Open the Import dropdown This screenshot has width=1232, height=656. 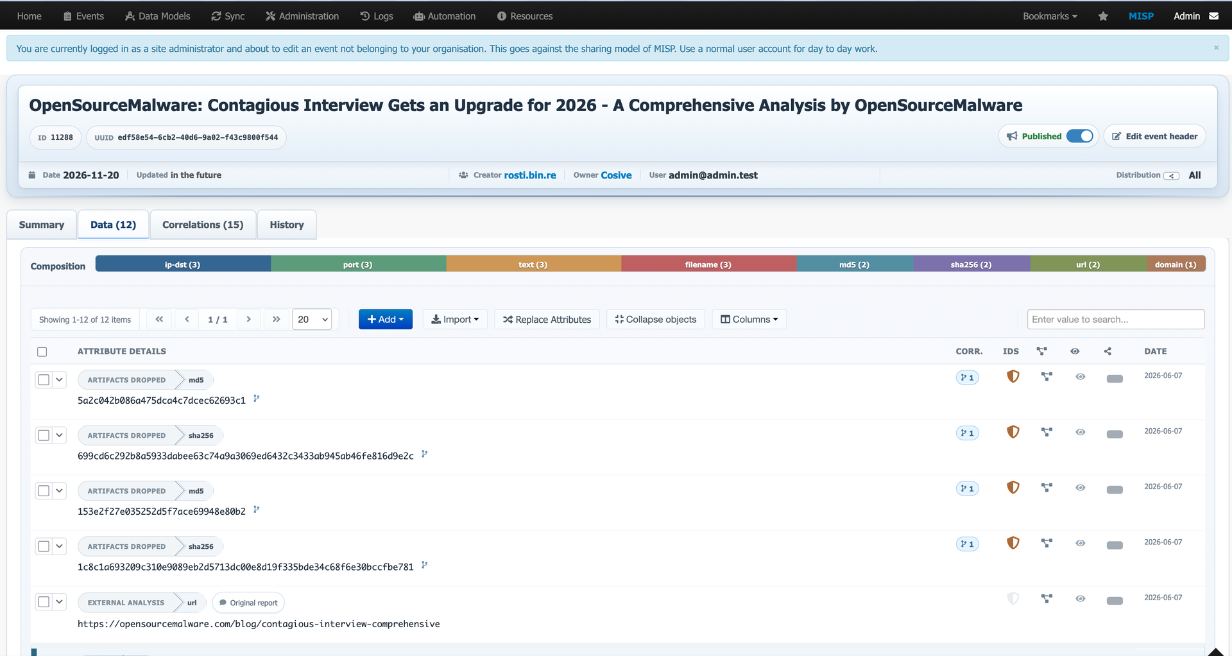455,319
